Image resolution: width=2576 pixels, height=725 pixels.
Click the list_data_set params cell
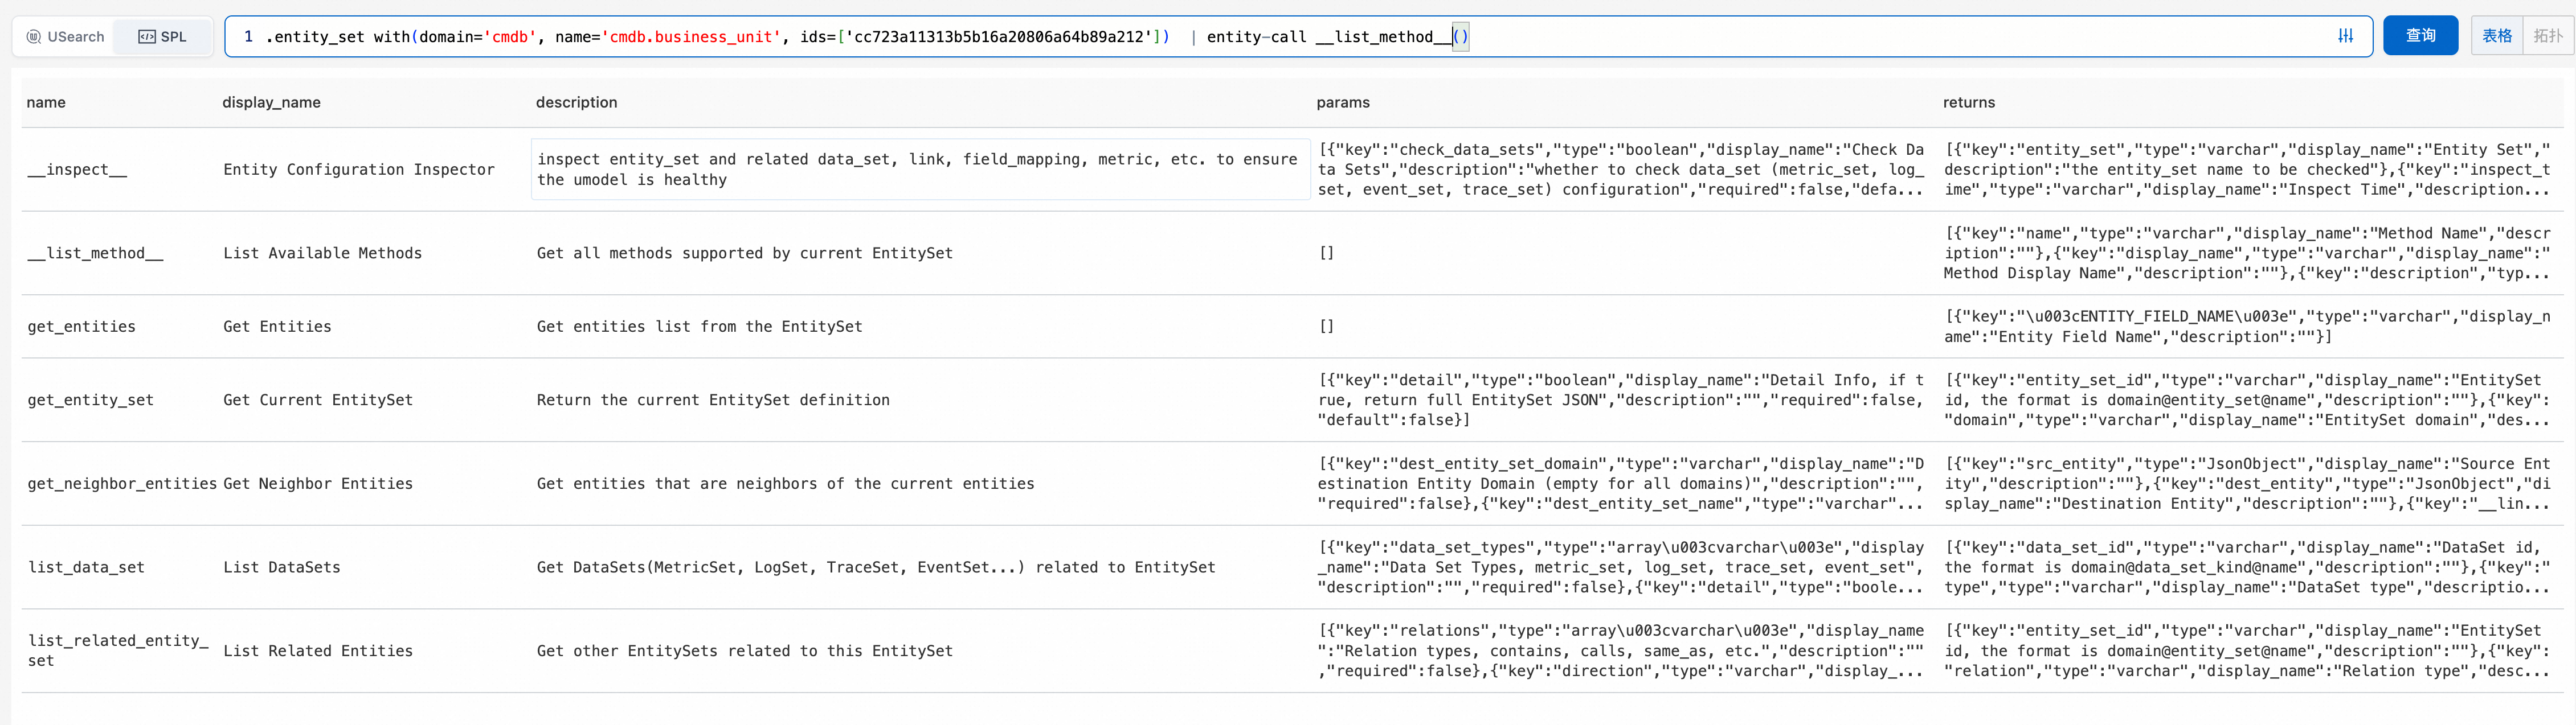click(x=1620, y=567)
